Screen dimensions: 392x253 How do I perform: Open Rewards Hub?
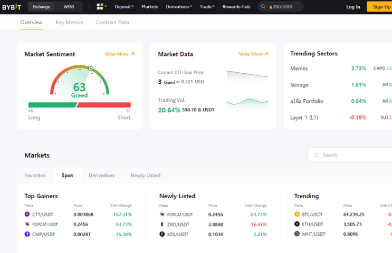click(236, 7)
